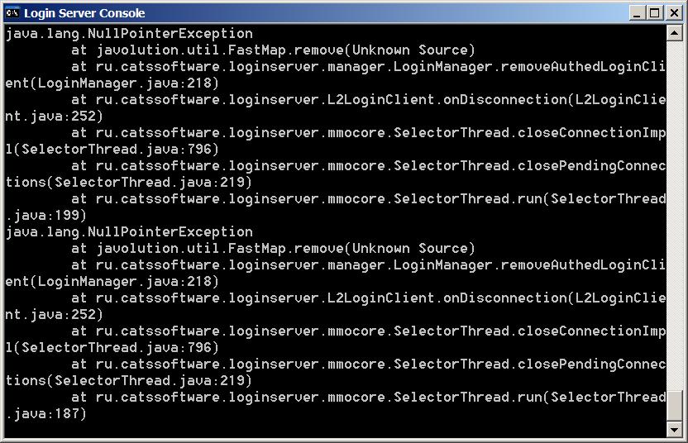Click the final ".java:187)" console line
The image size is (688, 443).
pyautogui.click(x=46, y=414)
